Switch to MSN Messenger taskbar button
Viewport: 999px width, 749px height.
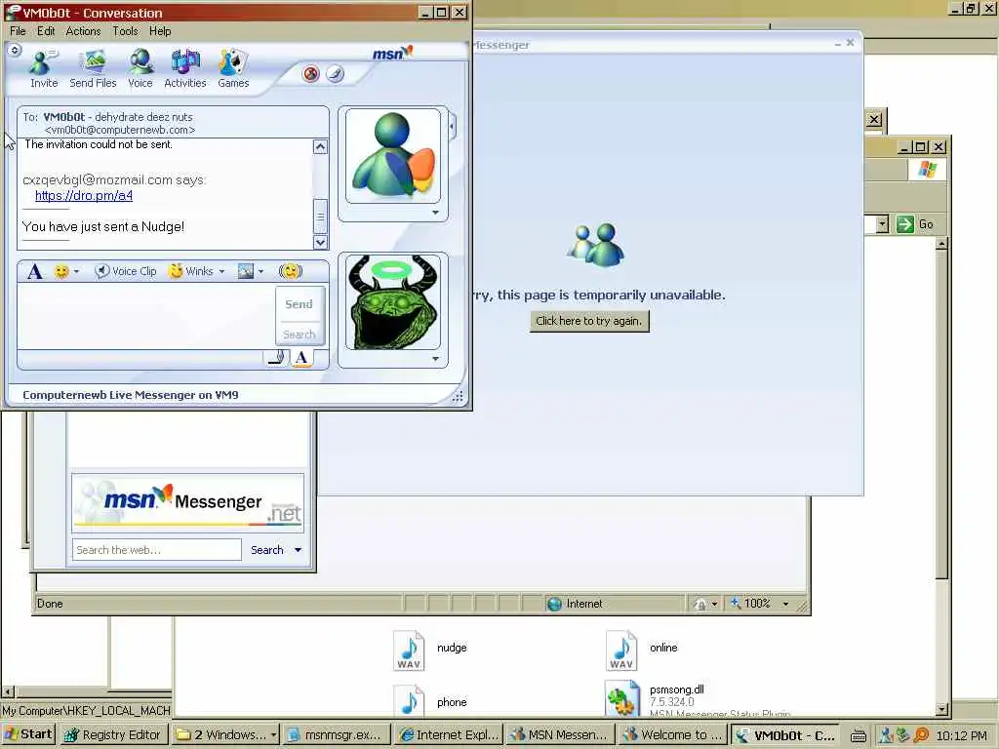pyautogui.click(x=559, y=735)
